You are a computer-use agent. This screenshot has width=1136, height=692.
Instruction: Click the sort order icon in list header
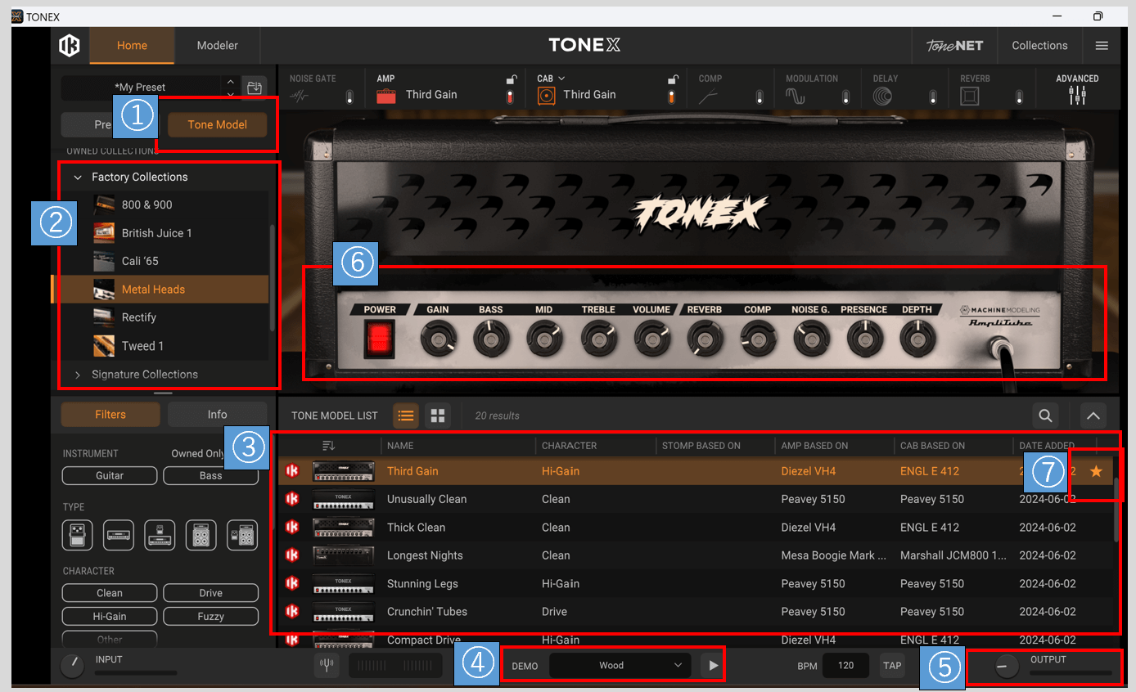coord(329,446)
